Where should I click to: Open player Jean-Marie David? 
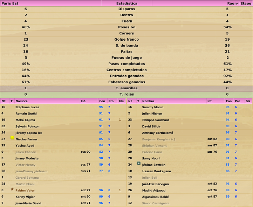28,203
